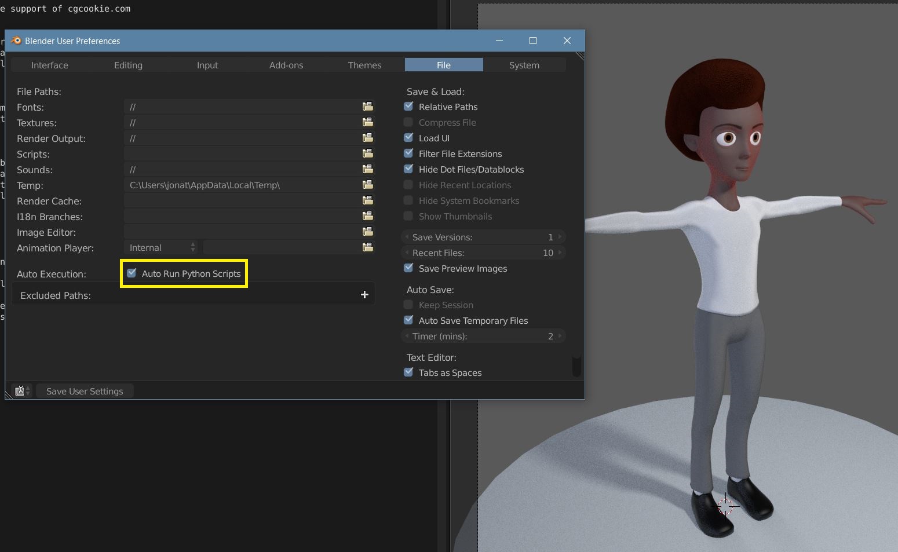Screen dimensions: 898x552
Task: Click the preferences vertical scrollbar
Action: pyautogui.click(x=576, y=366)
